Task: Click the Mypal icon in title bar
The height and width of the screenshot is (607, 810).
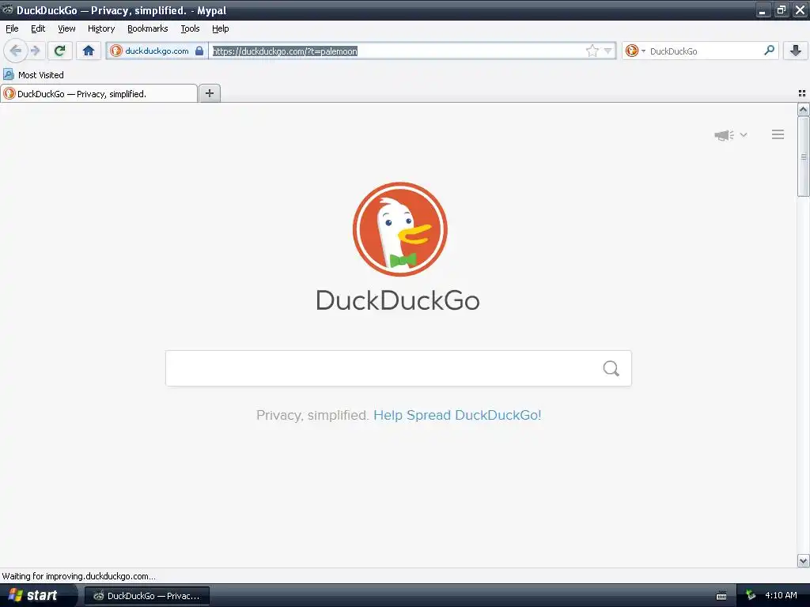Action: pyautogui.click(x=7, y=9)
